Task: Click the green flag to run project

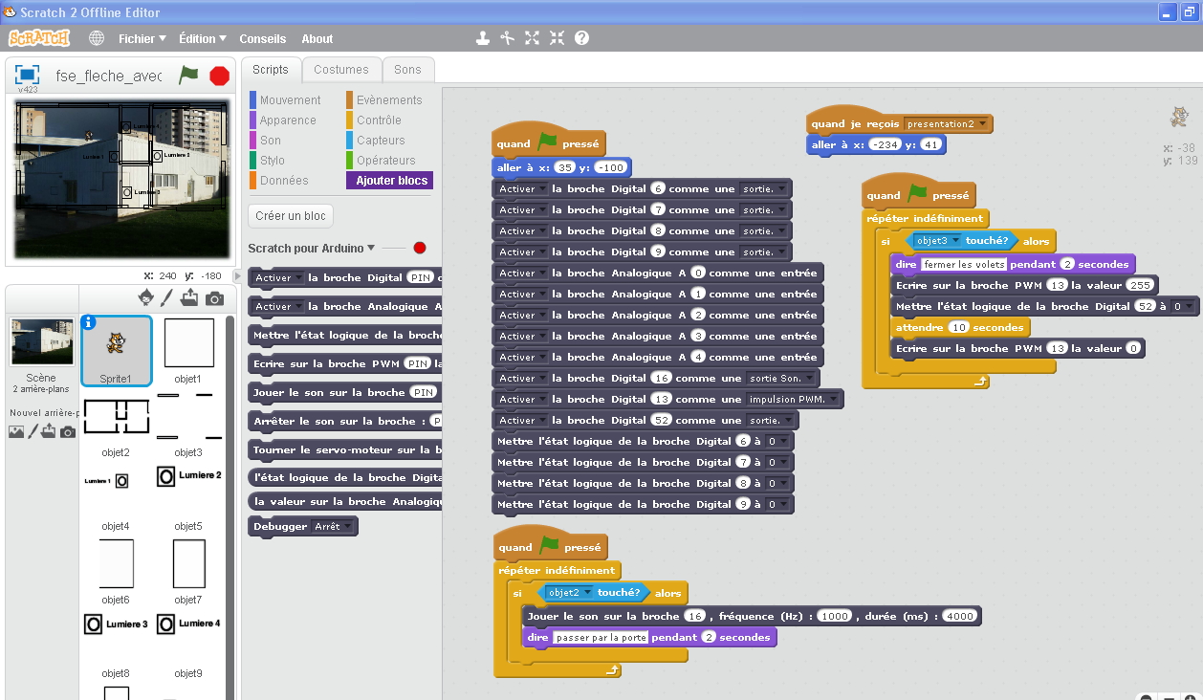Action: [189, 75]
